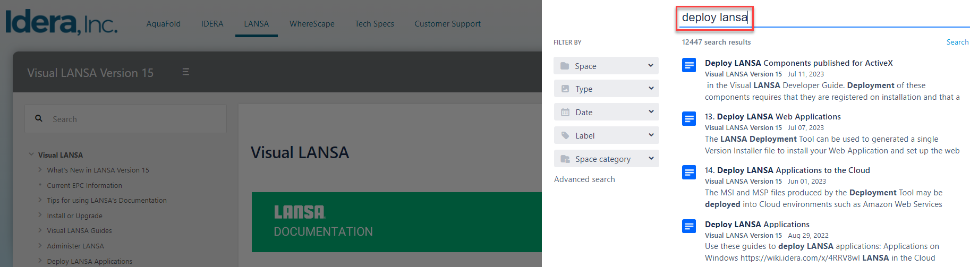Open the Date filter dropdown
Image resolution: width=970 pixels, height=267 pixels.
(606, 112)
